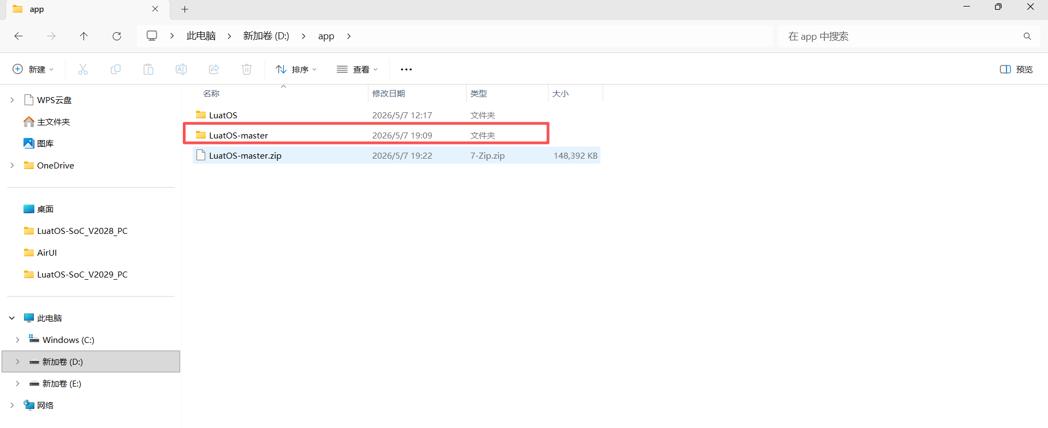The height and width of the screenshot is (428, 1048).
Task: Expand the 新加卷 (E:) drive node
Action: tap(17, 383)
